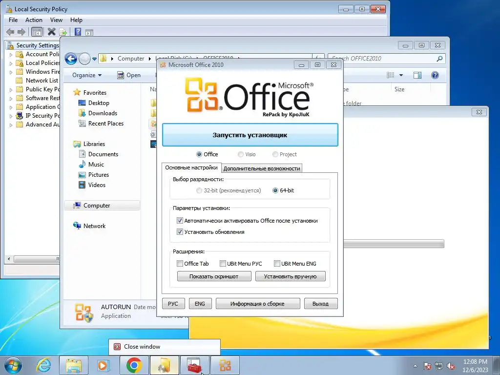Open the Help menu
The width and height of the screenshot is (500, 375).
point(76,20)
